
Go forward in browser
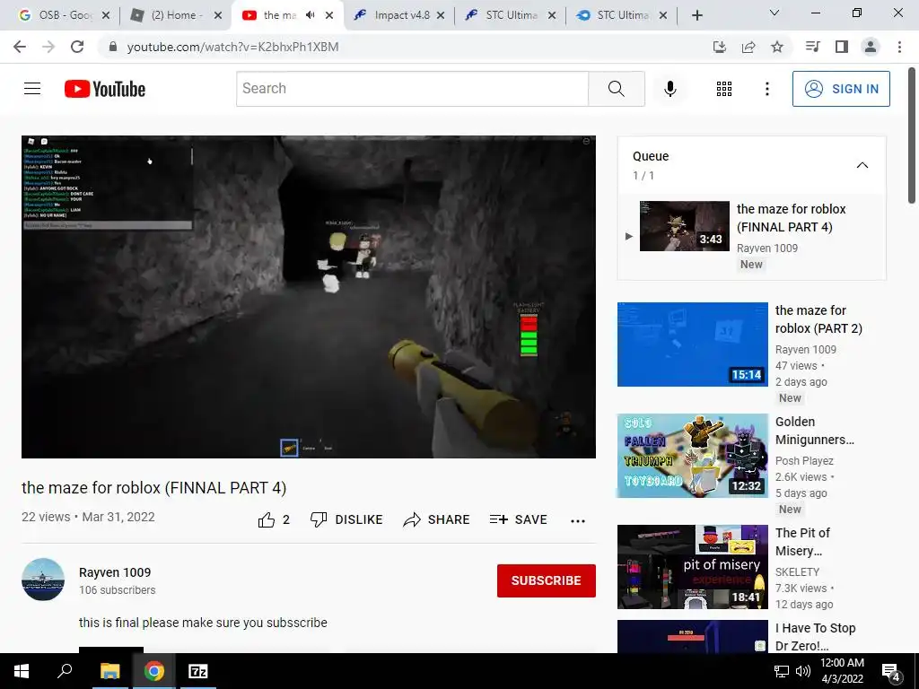click(x=48, y=47)
